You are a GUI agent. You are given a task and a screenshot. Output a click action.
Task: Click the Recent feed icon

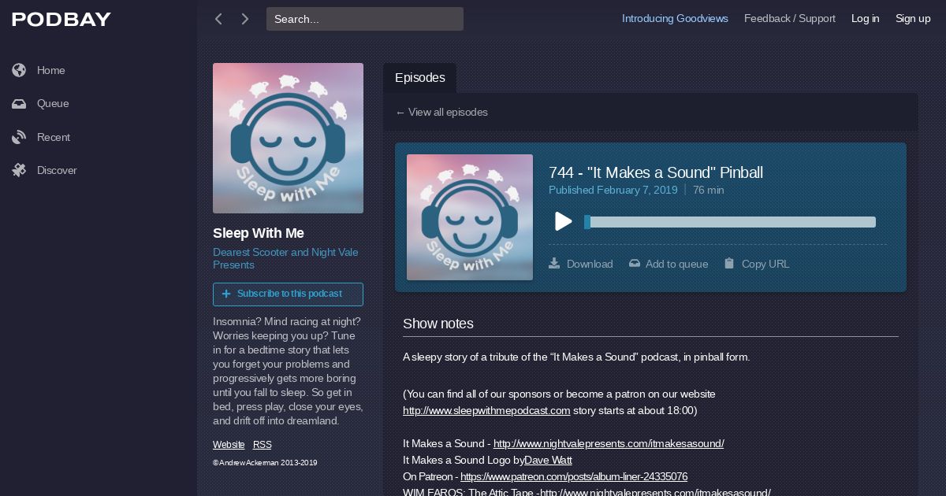(x=19, y=137)
